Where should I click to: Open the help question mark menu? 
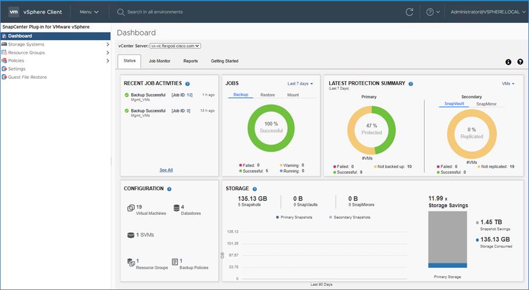point(433,12)
